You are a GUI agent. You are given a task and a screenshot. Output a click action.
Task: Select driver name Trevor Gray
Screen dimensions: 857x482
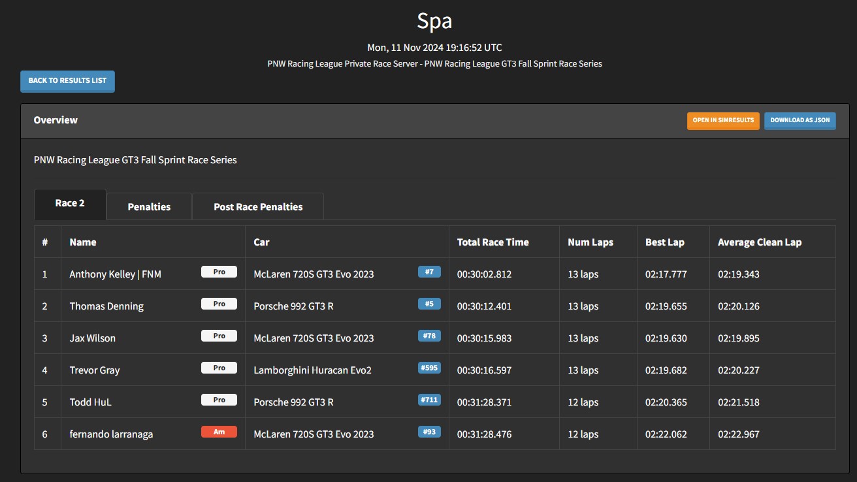[x=95, y=370]
